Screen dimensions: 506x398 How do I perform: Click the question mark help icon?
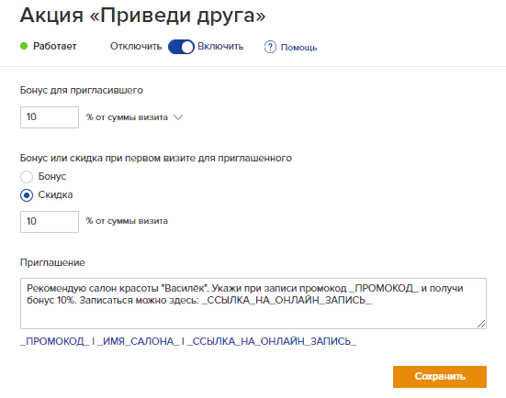coord(270,47)
